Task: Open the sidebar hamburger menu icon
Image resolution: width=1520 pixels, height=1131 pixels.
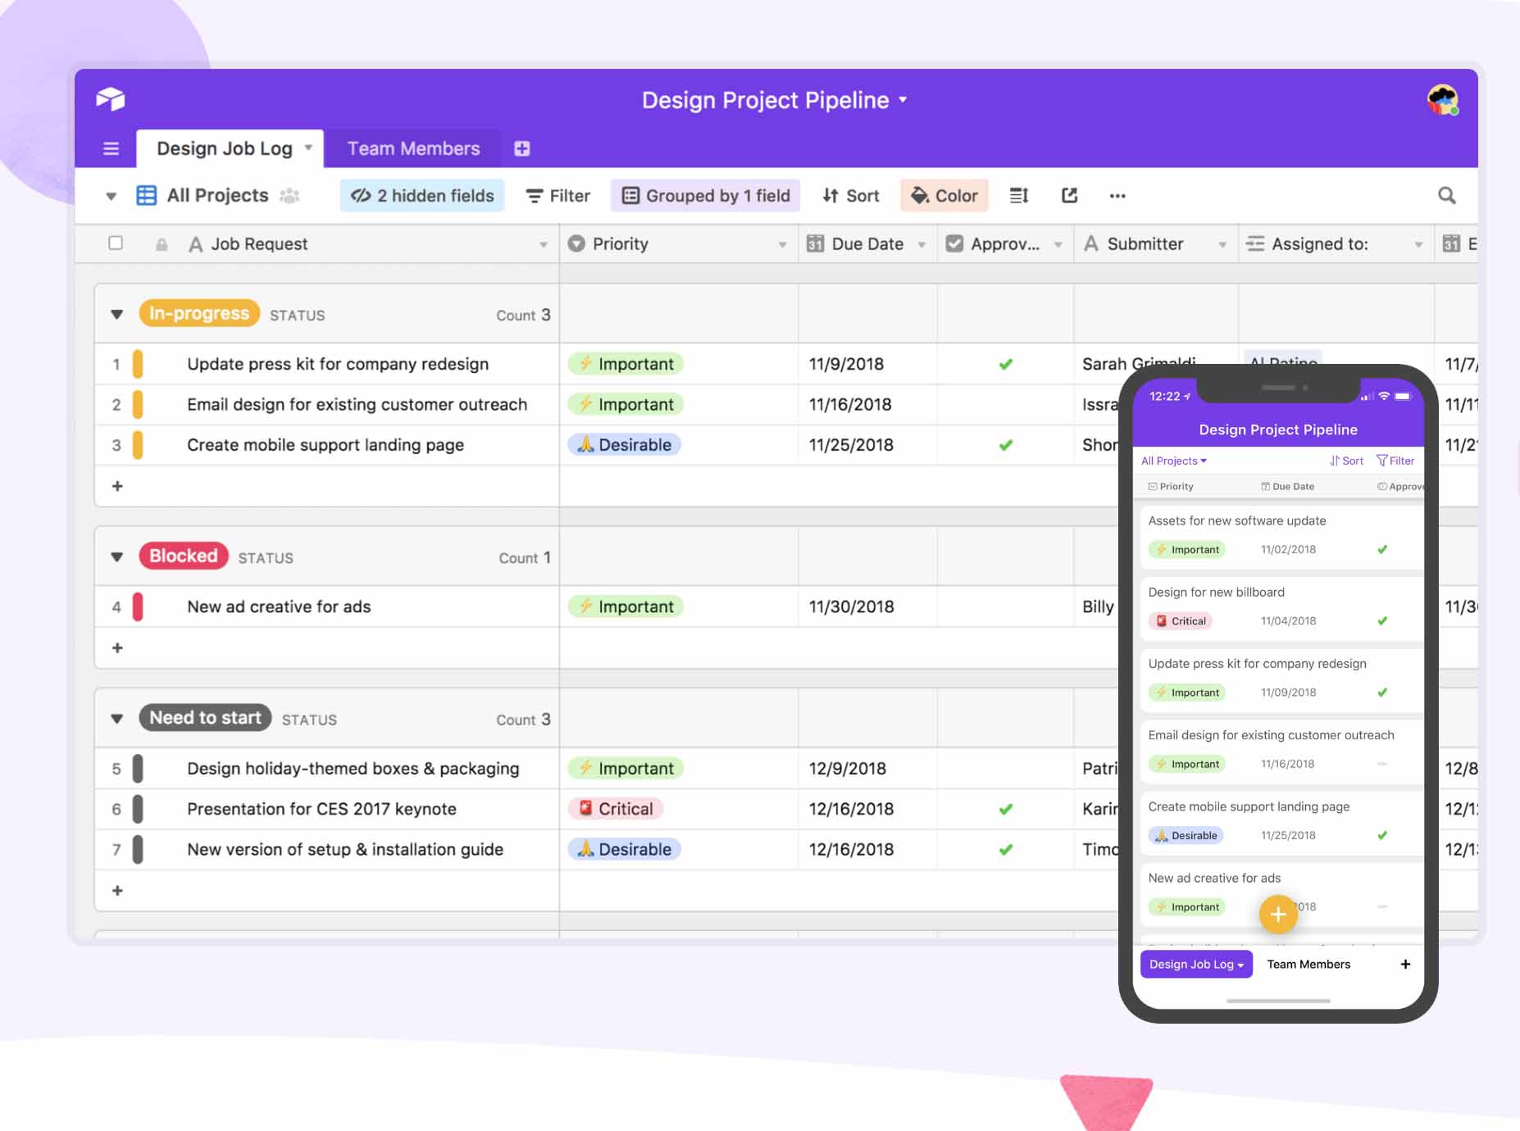Action: coord(111,148)
